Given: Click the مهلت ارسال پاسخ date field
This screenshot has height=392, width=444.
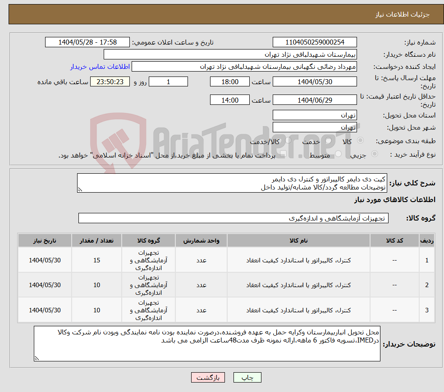Looking at the screenshot, I should 315,81.
